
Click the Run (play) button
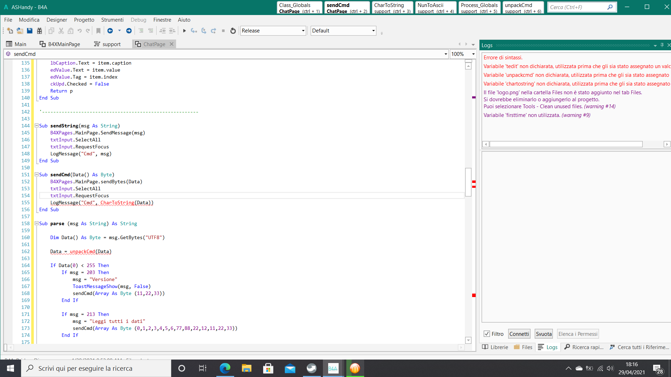(x=184, y=31)
